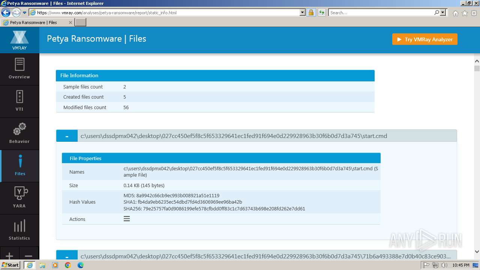Open the search provider dropdown arrow
Screen dimensions: 480x270
[x=443, y=12]
